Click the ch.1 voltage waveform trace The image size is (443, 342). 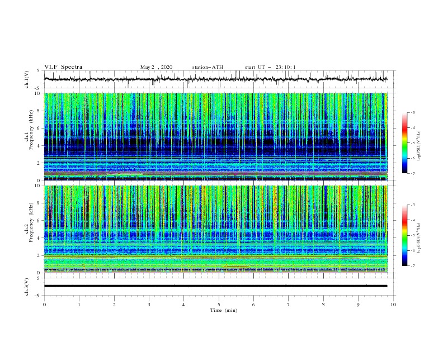tap(215, 79)
